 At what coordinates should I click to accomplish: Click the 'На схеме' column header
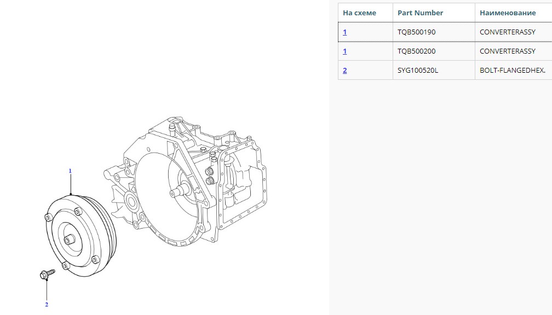point(359,13)
